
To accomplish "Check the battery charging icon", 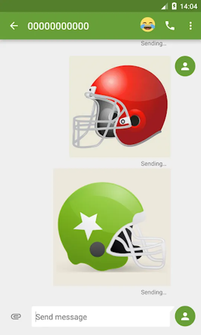I will click(x=174, y=6).
